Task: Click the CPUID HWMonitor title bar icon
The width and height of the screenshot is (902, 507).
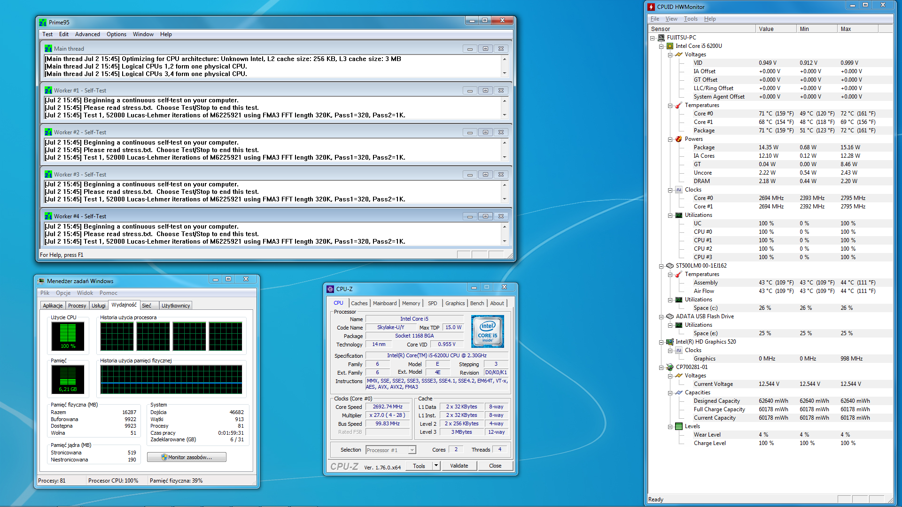Action: (x=651, y=7)
